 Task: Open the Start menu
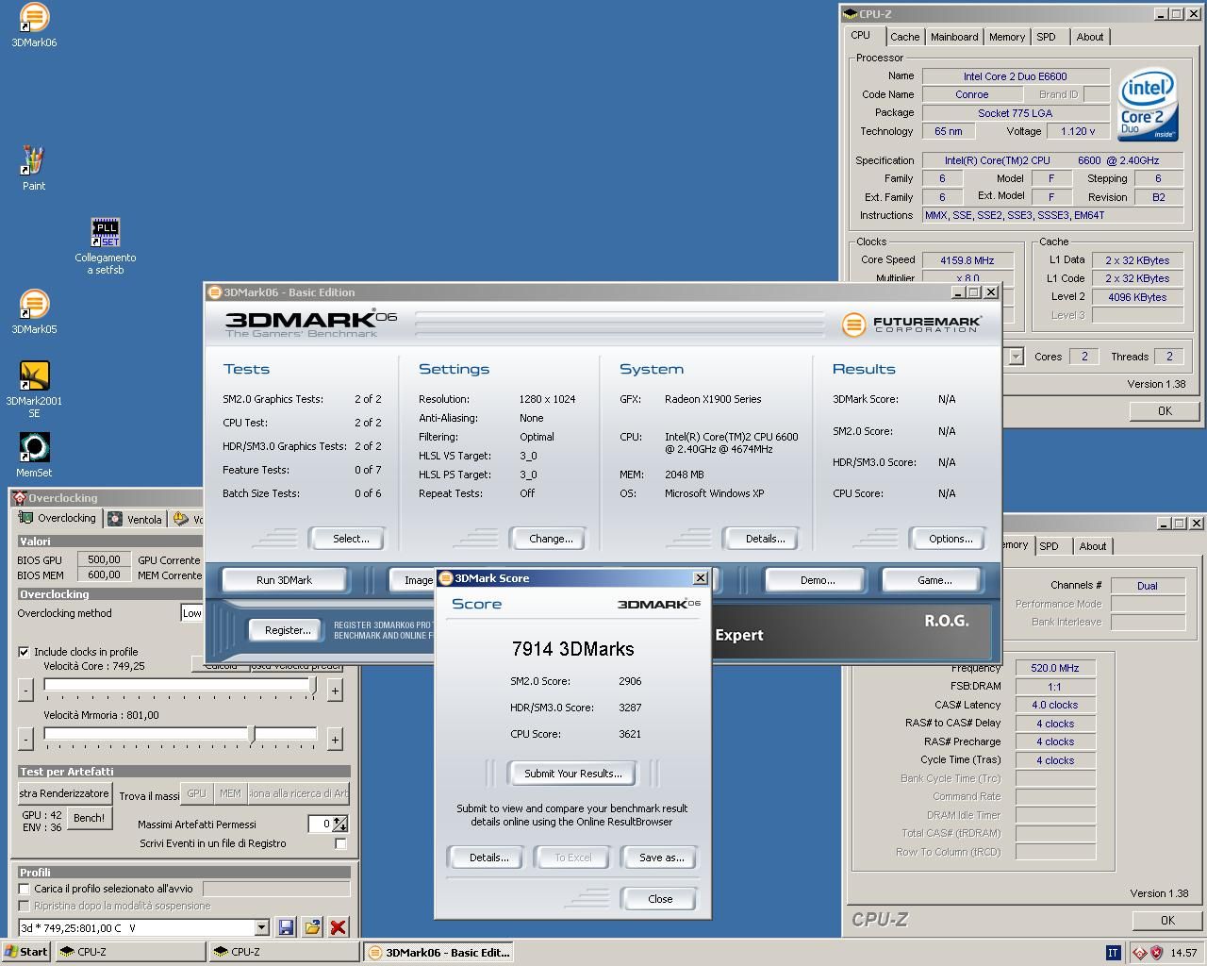point(25,952)
